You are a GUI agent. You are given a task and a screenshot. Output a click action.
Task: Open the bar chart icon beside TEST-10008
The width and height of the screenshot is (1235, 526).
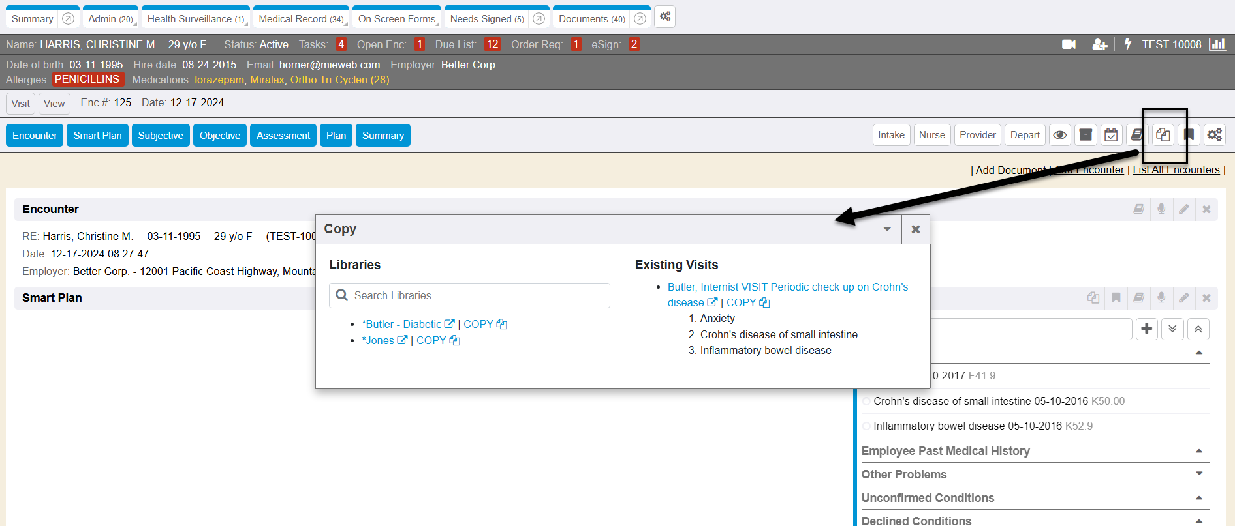pos(1217,44)
